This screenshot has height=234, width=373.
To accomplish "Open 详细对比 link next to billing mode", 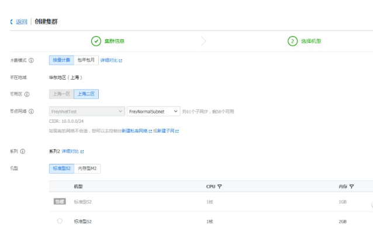I will (110, 60).
